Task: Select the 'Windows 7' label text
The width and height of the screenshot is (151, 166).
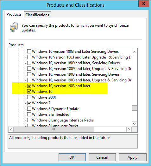Action: (x=41, y=103)
